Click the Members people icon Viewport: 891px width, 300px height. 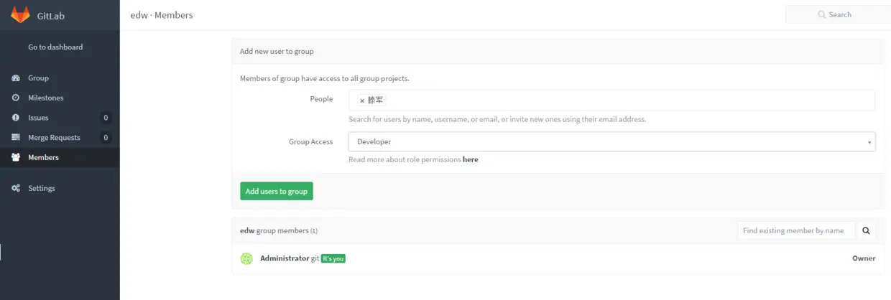(x=16, y=157)
